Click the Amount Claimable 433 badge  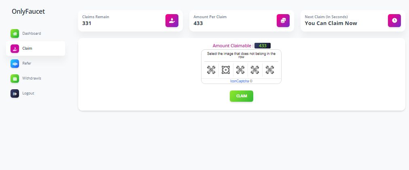pyautogui.click(x=263, y=46)
